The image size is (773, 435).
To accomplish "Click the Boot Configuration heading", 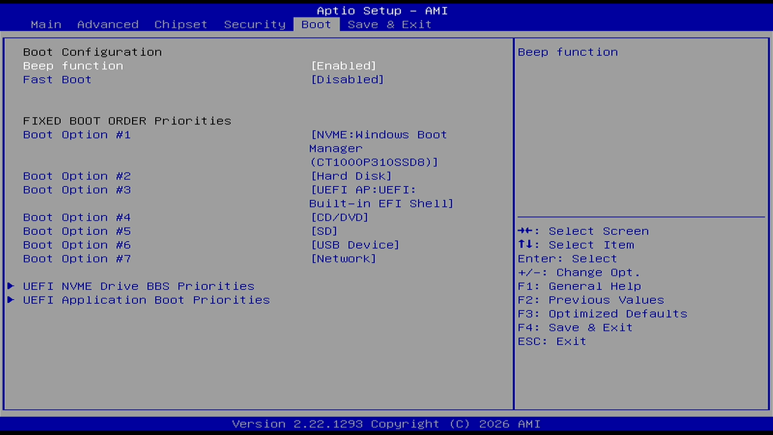I will [x=92, y=52].
